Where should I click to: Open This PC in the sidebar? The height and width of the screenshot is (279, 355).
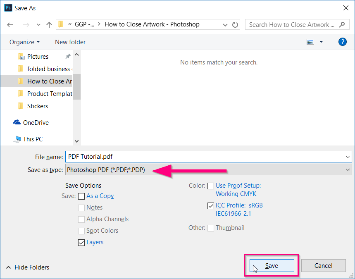(x=17, y=139)
